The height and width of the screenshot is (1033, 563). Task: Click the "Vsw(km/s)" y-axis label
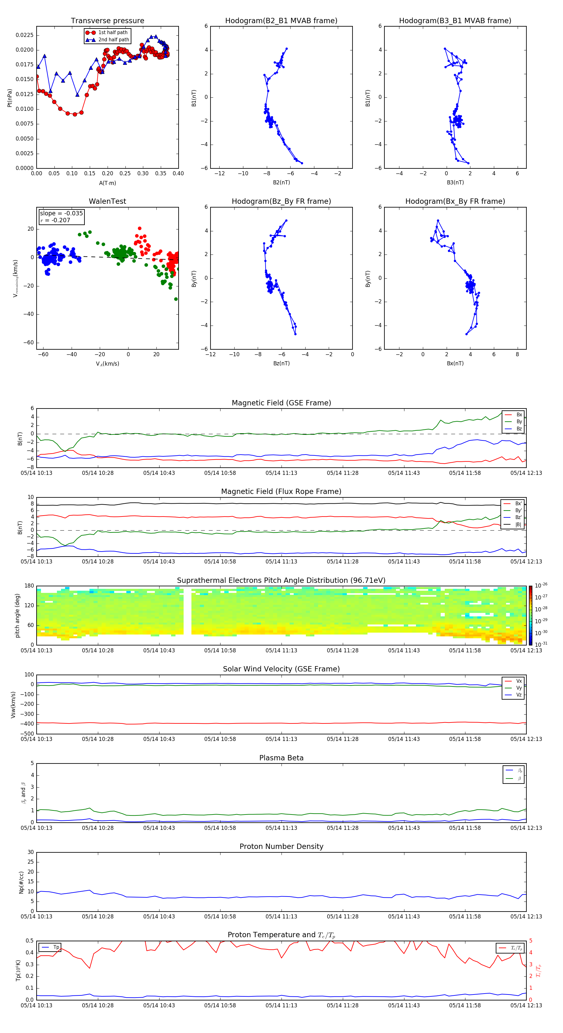pos(13,705)
